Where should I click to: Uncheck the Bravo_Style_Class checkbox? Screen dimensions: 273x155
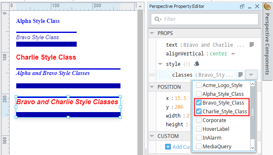(199, 102)
